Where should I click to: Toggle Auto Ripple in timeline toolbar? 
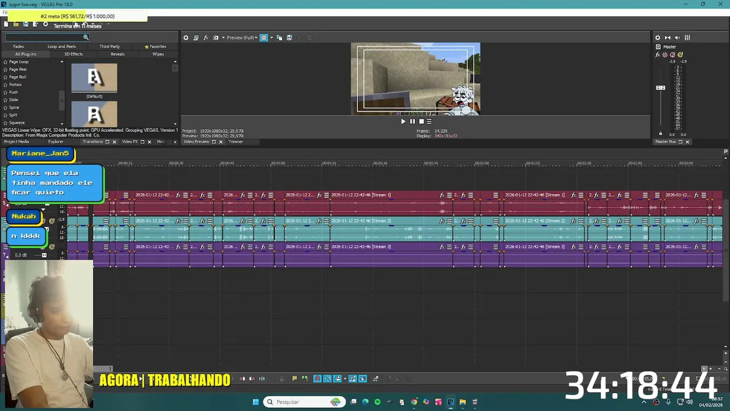point(337,378)
